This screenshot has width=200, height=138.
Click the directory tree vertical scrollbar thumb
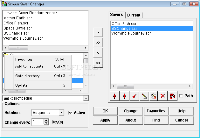(86, 61)
